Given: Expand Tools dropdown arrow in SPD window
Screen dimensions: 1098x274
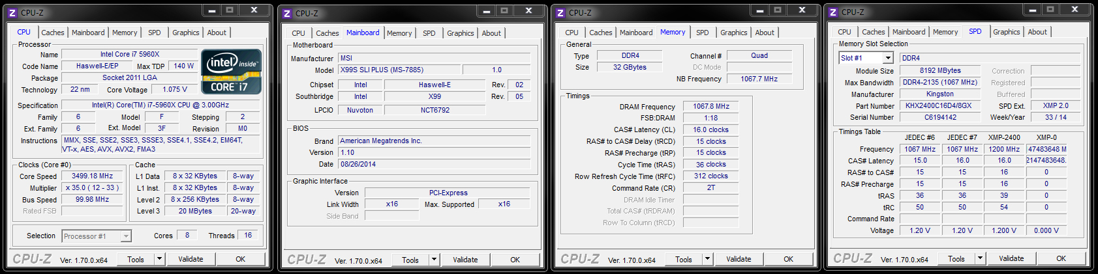Looking at the screenshot, I should (x=979, y=258).
